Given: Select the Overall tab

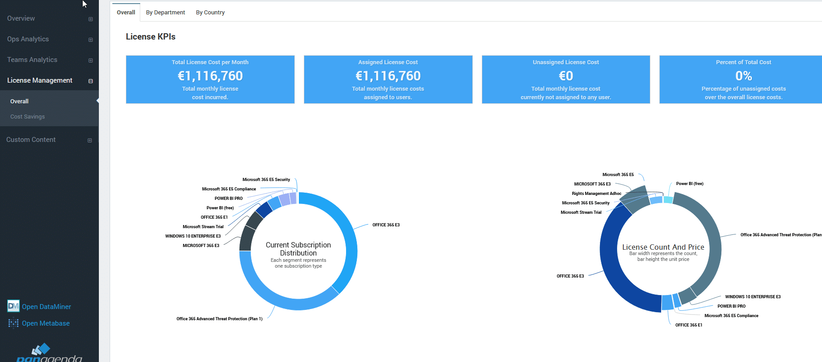Looking at the screenshot, I should (x=126, y=13).
